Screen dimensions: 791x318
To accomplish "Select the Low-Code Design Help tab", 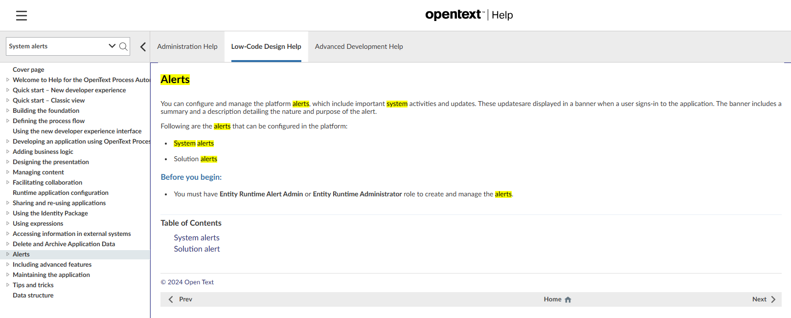I will (266, 47).
